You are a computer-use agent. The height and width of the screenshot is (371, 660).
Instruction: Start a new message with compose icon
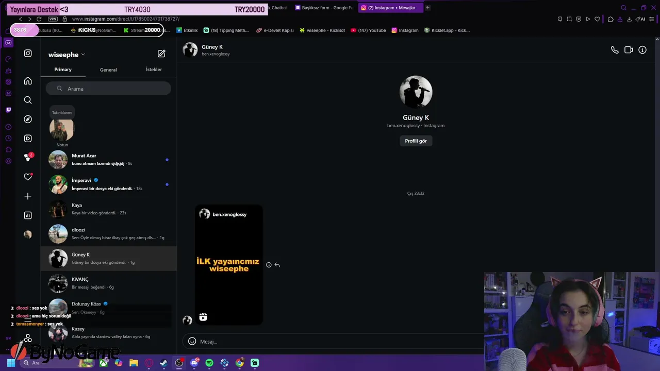[x=161, y=54]
